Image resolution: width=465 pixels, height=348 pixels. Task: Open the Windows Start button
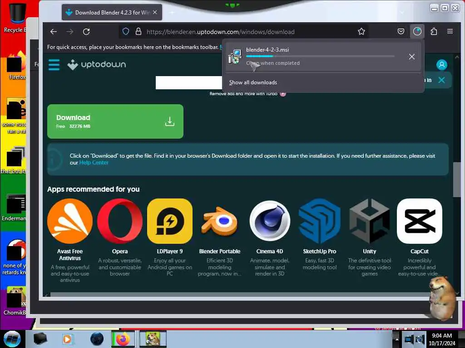[12, 339]
